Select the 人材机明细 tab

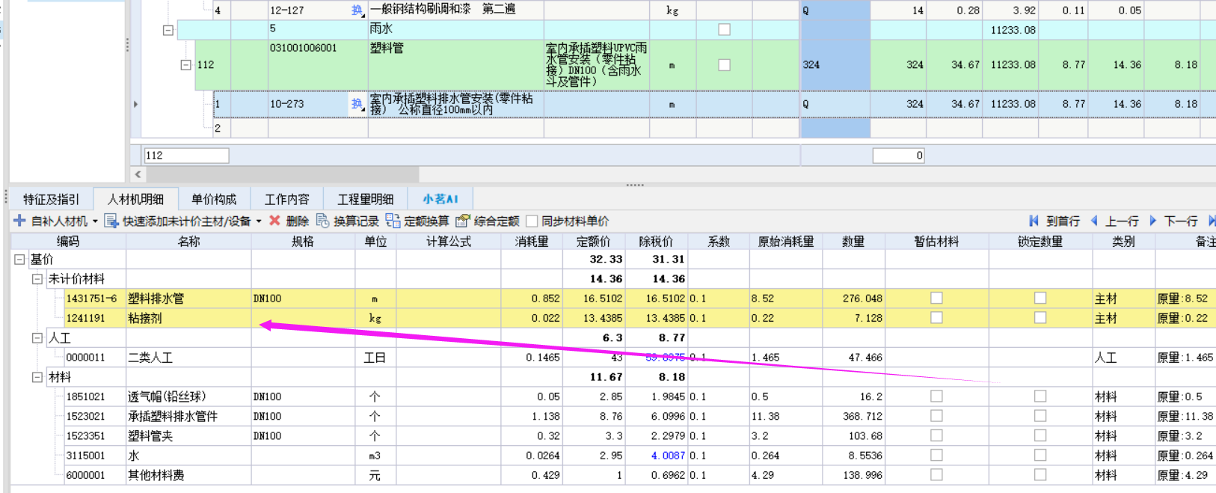(x=135, y=199)
